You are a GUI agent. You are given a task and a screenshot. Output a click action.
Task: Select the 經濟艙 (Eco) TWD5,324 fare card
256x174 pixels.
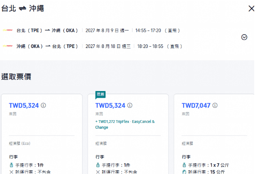coord(42,134)
